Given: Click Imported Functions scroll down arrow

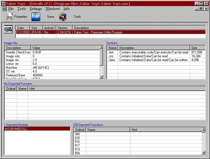Looking at the screenshot, I should pos(203,152).
